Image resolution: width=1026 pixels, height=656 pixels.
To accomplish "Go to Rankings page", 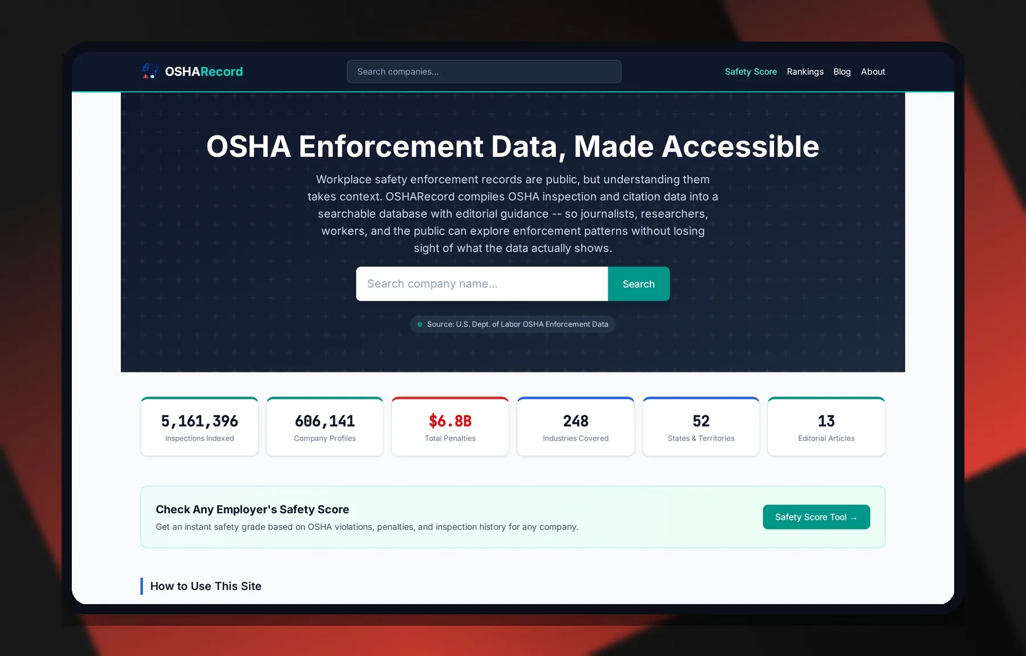I will pos(805,71).
